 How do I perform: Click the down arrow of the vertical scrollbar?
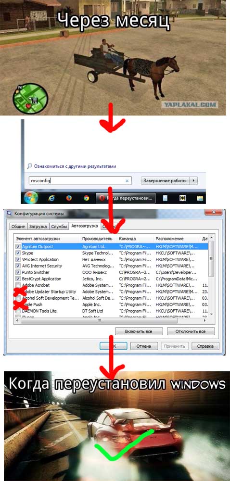click(x=211, y=315)
